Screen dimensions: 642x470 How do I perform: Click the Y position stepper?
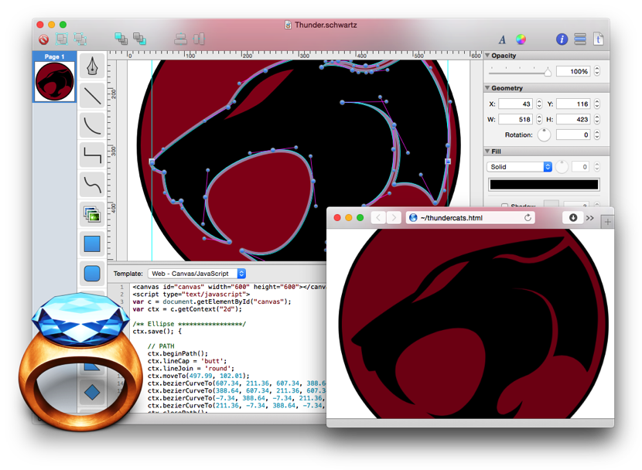[x=597, y=104]
